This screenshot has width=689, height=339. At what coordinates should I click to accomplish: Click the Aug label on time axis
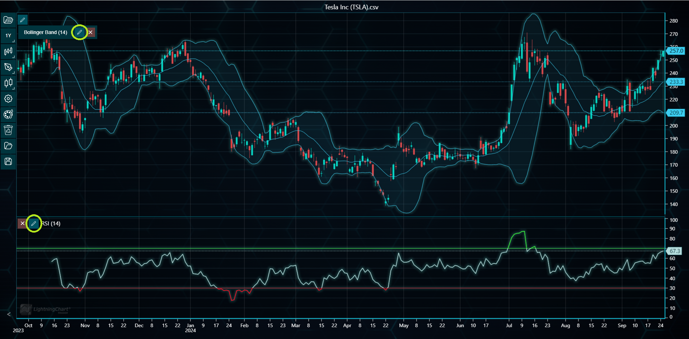(x=566, y=325)
